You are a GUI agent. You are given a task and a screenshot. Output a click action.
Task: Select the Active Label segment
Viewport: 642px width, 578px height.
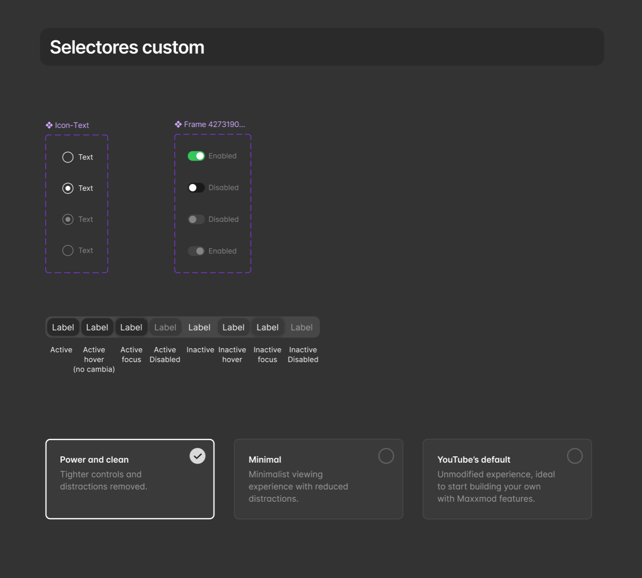click(63, 327)
